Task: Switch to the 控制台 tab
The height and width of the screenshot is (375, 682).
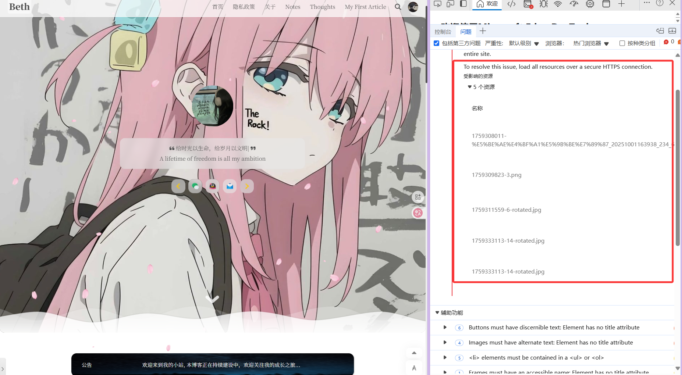Action: click(x=443, y=32)
